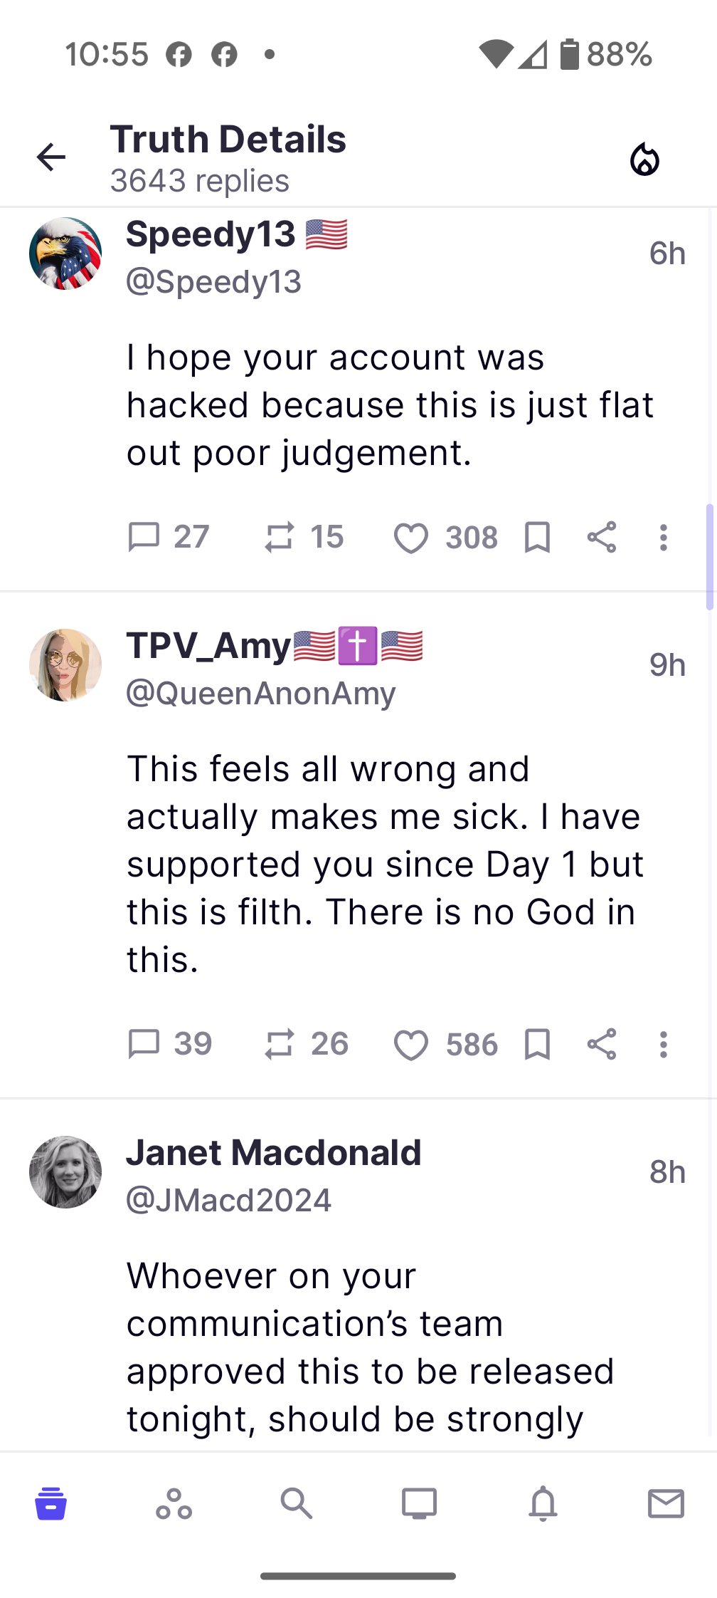Open the groups tab
This screenshot has height=1598, width=717.
(x=174, y=1503)
